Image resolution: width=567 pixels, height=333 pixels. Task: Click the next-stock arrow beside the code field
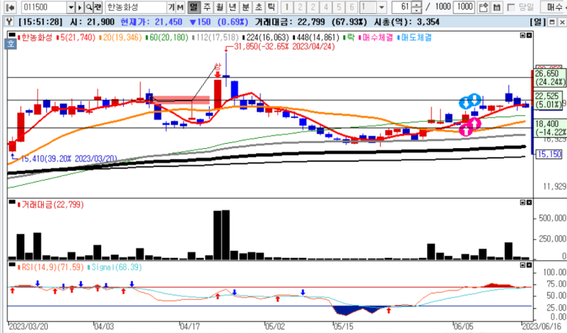click(80, 7)
